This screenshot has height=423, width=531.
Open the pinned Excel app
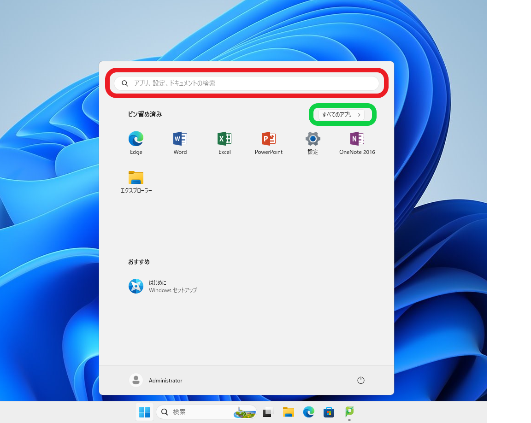click(x=224, y=143)
